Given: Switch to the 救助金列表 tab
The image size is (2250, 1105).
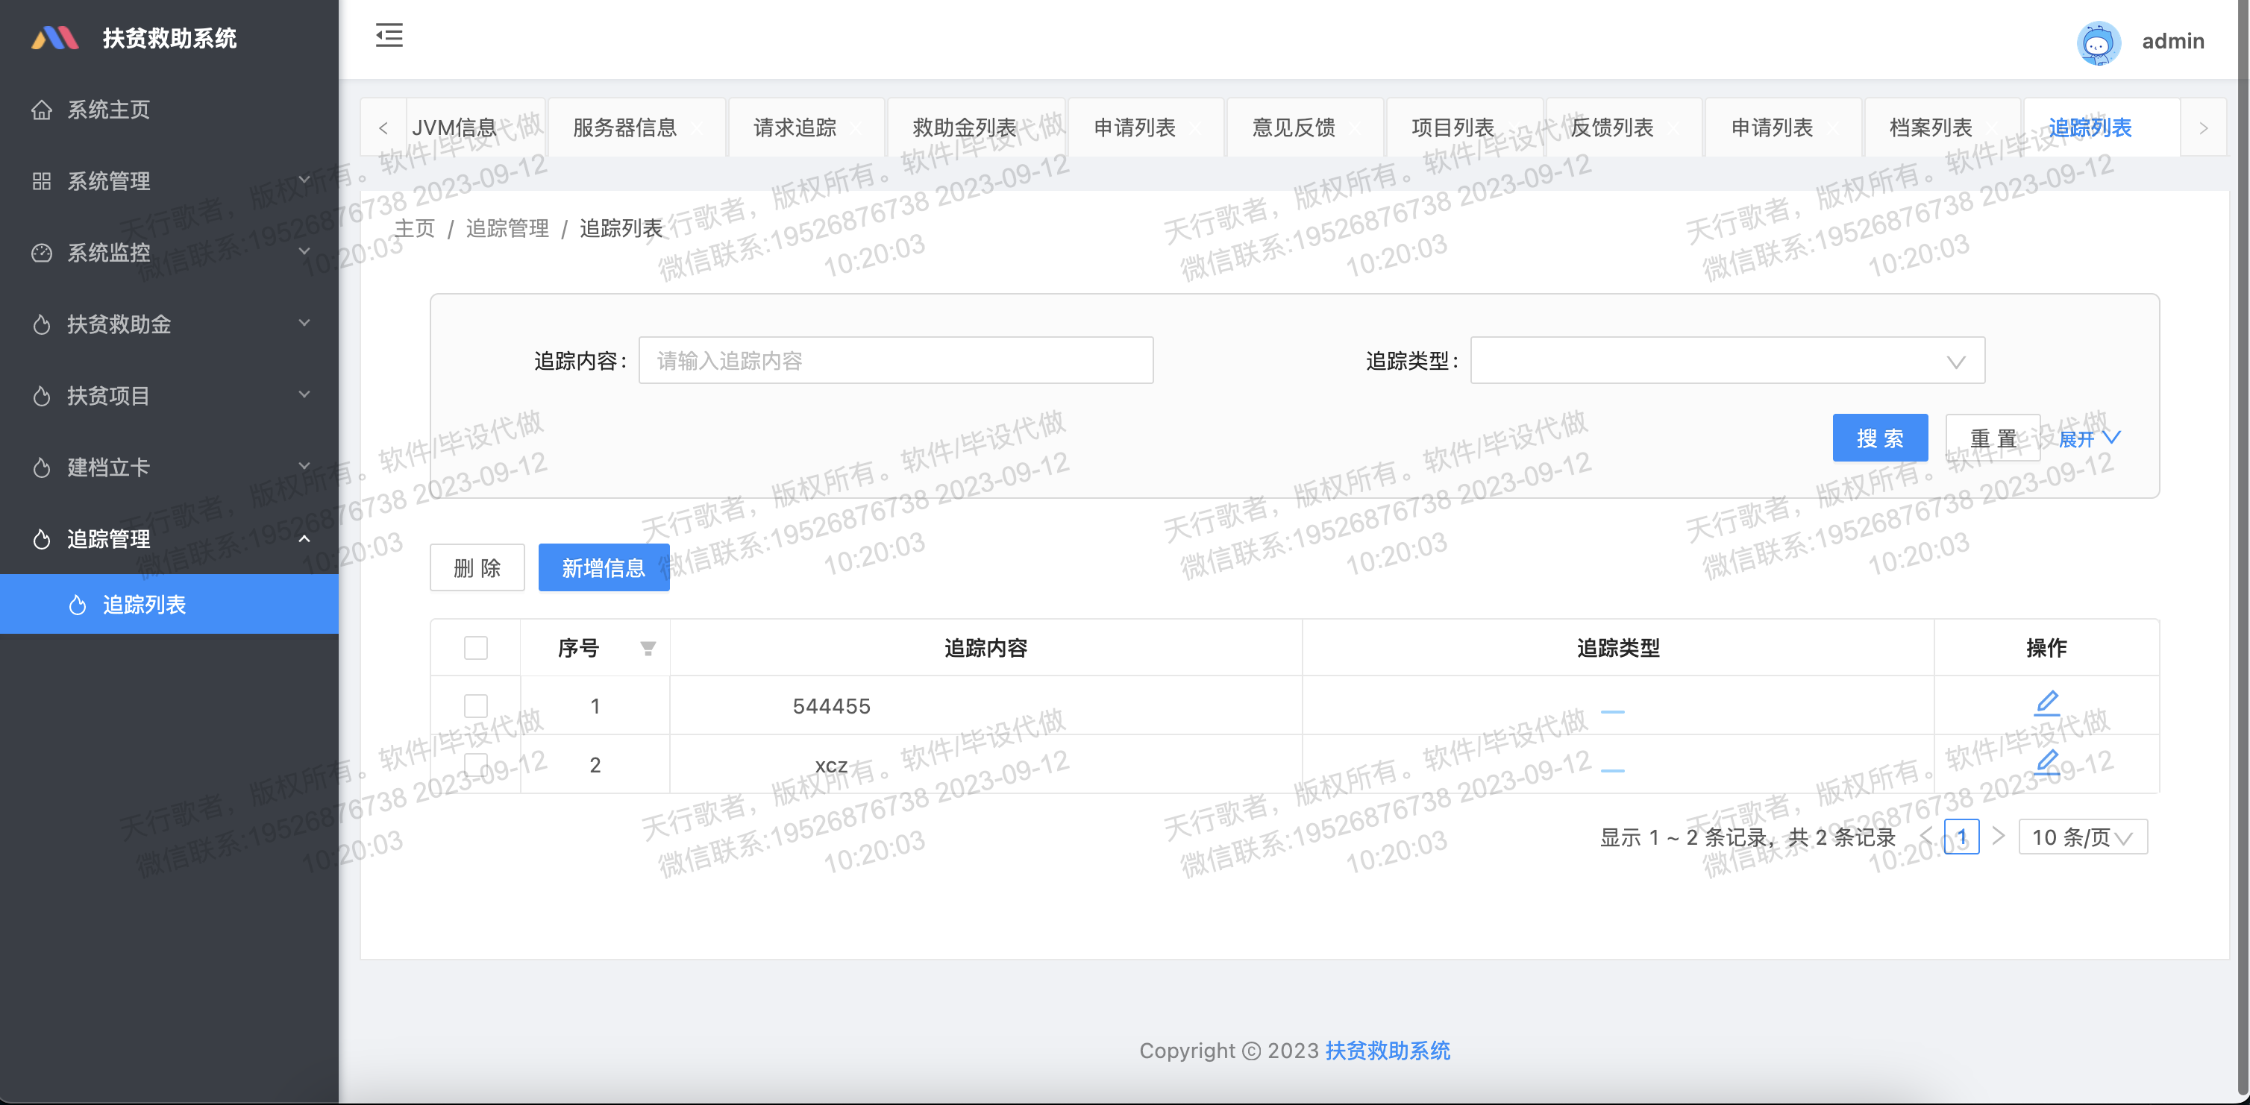Looking at the screenshot, I should [963, 128].
